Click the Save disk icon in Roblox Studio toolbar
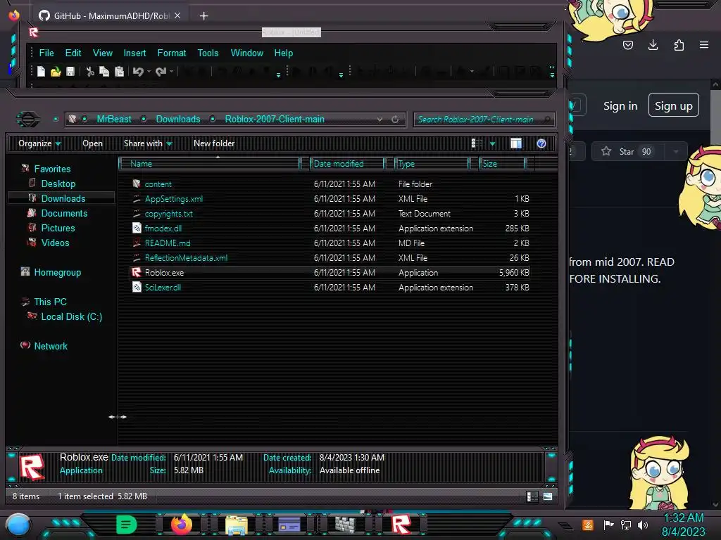This screenshot has height=540, width=721. (x=70, y=72)
